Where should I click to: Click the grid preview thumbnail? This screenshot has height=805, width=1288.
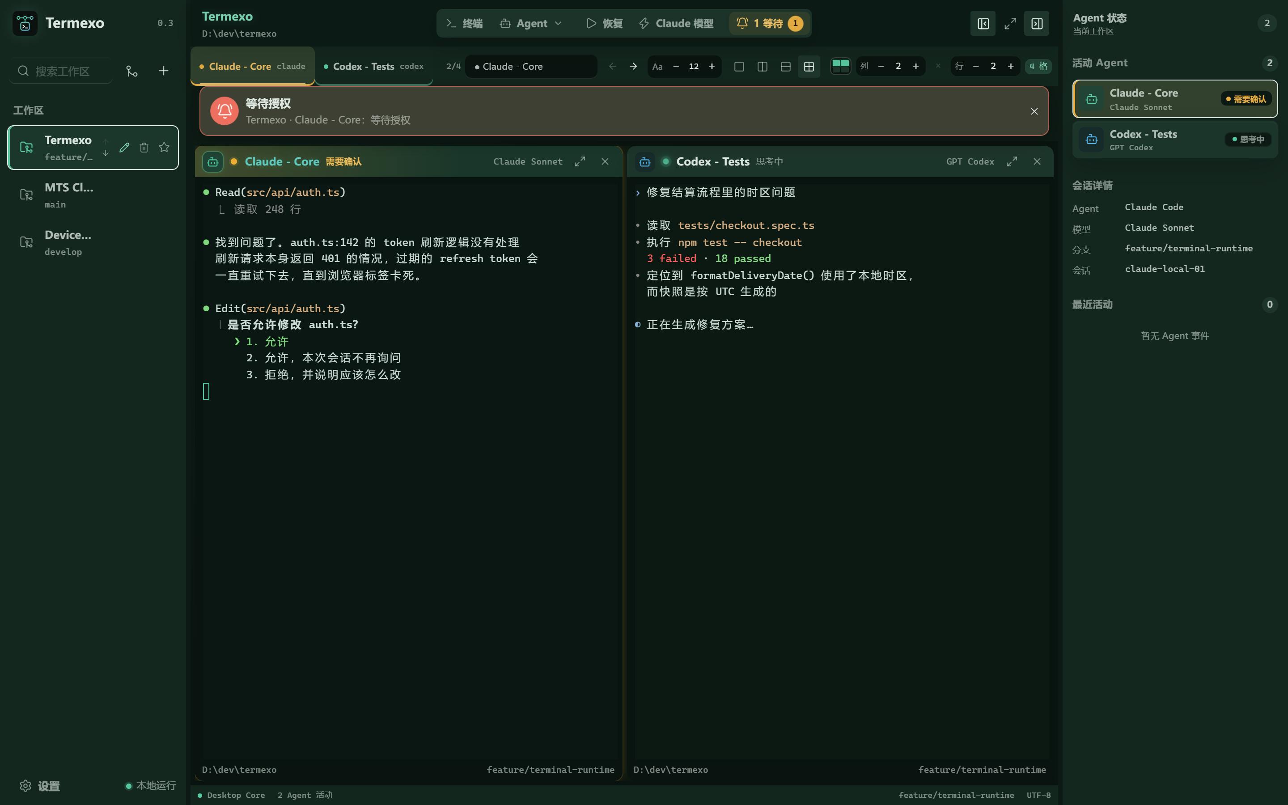840,67
